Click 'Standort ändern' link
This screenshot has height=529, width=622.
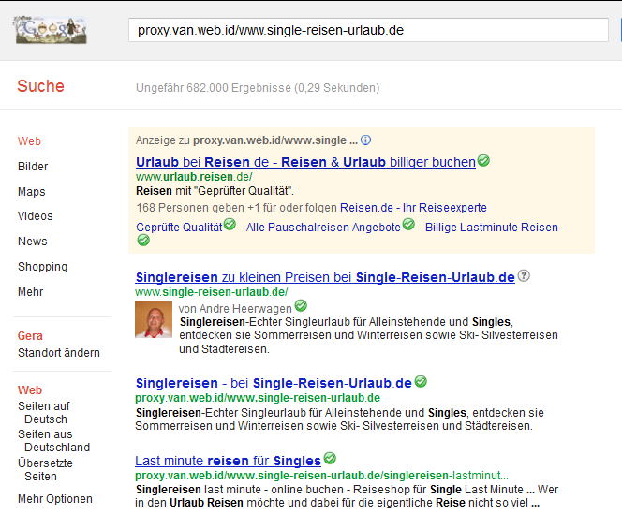pyautogui.click(x=59, y=353)
